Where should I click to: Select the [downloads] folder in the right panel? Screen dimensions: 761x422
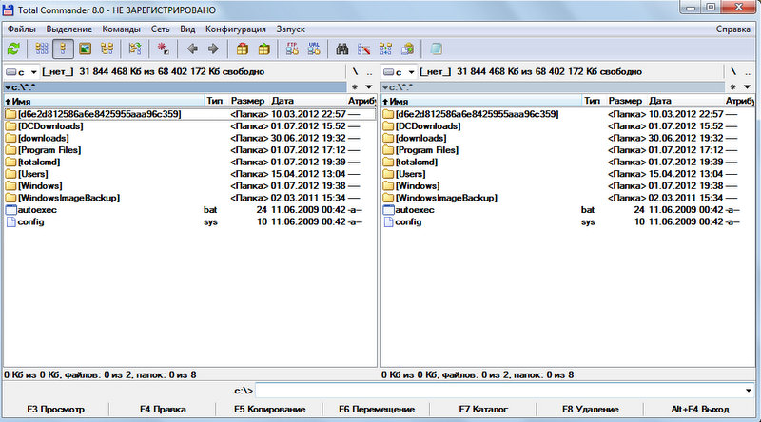567,138
